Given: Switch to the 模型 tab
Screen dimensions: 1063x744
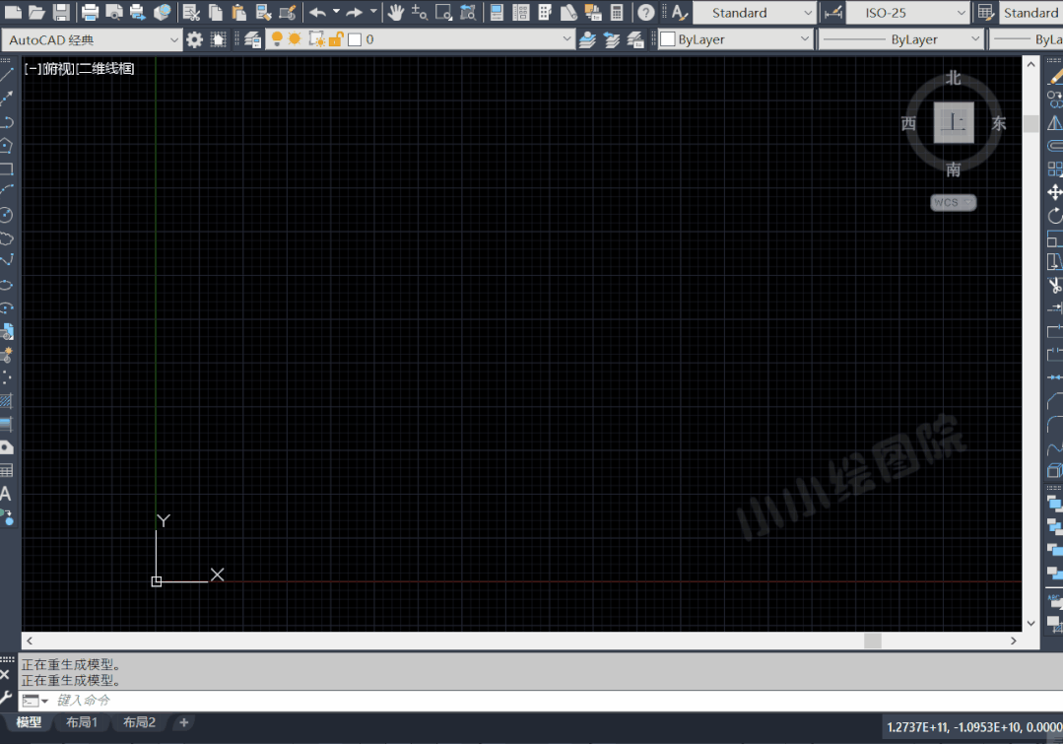Looking at the screenshot, I should 30,722.
